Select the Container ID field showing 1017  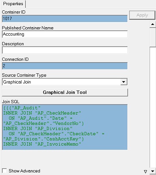click(65, 19)
